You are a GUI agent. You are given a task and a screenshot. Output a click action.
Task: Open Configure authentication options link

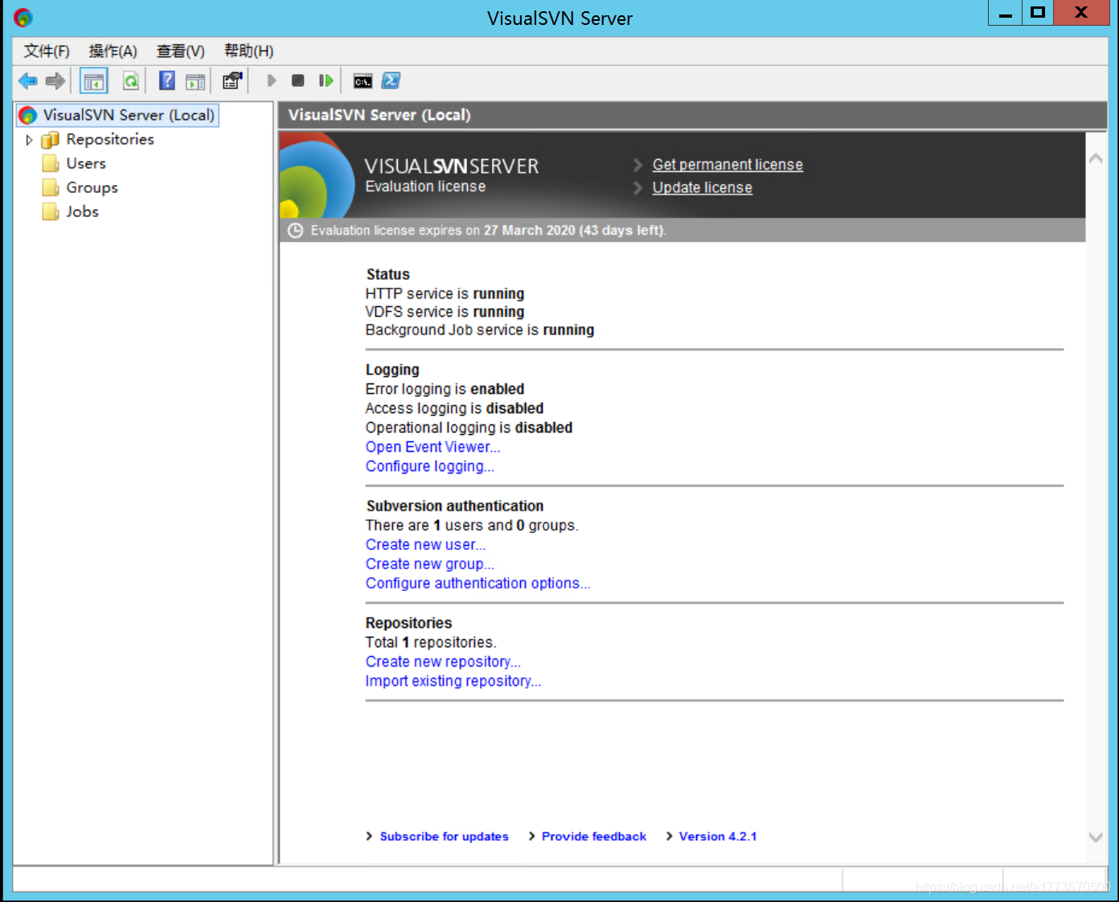coord(478,583)
